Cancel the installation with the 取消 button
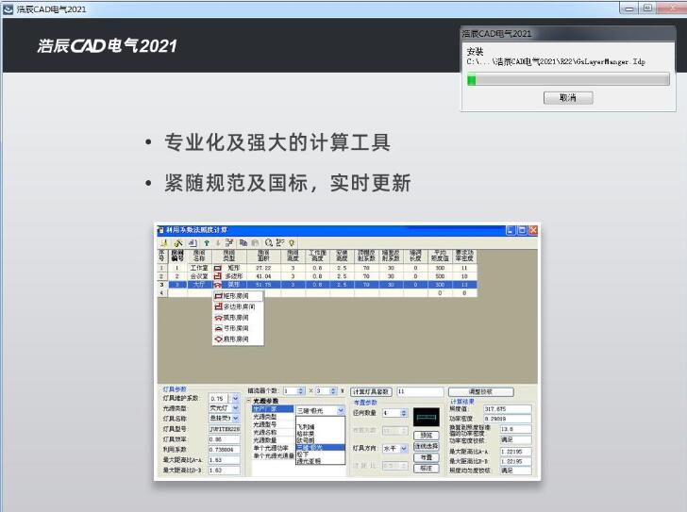The width and height of the screenshot is (687, 512). [568, 97]
